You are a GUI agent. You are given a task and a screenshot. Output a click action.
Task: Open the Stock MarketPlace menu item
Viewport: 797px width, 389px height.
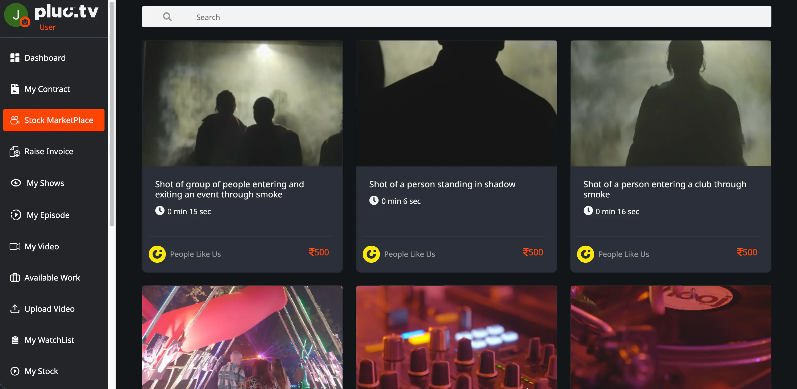(54, 120)
